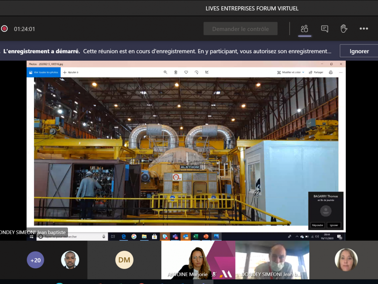The height and width of the screenshot is (284, 378).
Task: Select the crop tool in Photos
Action: 207,72
